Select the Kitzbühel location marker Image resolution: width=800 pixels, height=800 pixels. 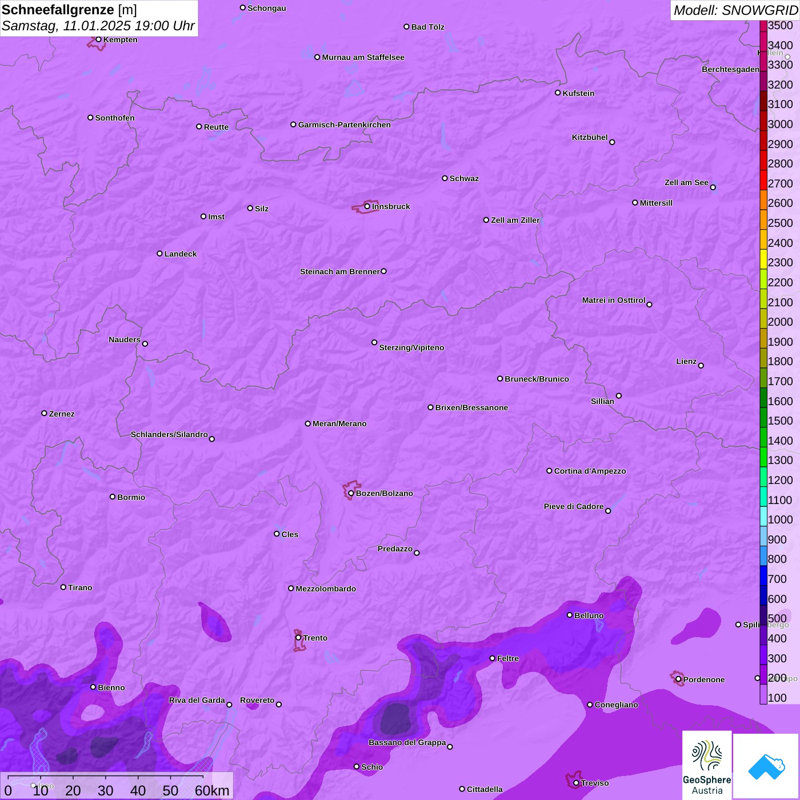point(612,142)
